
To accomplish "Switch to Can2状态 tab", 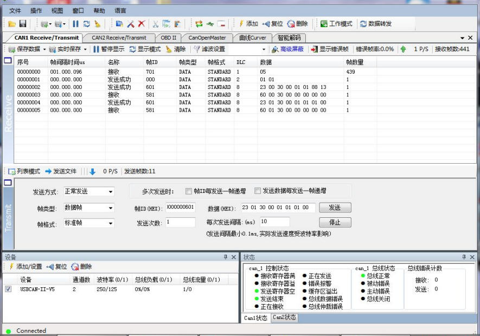I will [284, 318].
